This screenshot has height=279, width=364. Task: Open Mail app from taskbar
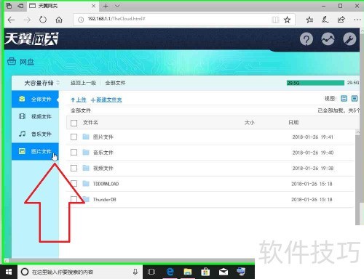point(223,272)
